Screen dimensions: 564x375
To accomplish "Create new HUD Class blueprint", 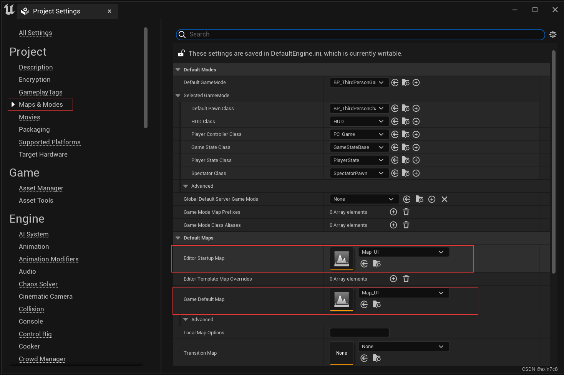I will pyautogui.click(x=416, y=121).
